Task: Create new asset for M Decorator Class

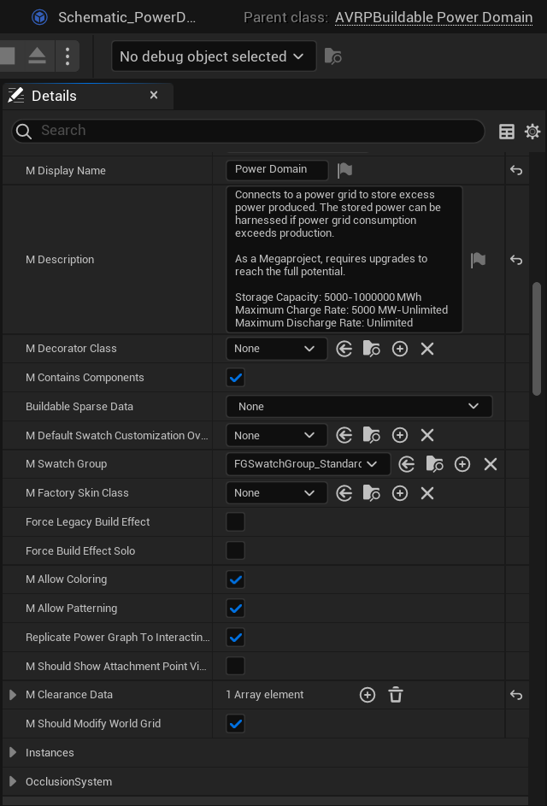Action: click(399, 349)
